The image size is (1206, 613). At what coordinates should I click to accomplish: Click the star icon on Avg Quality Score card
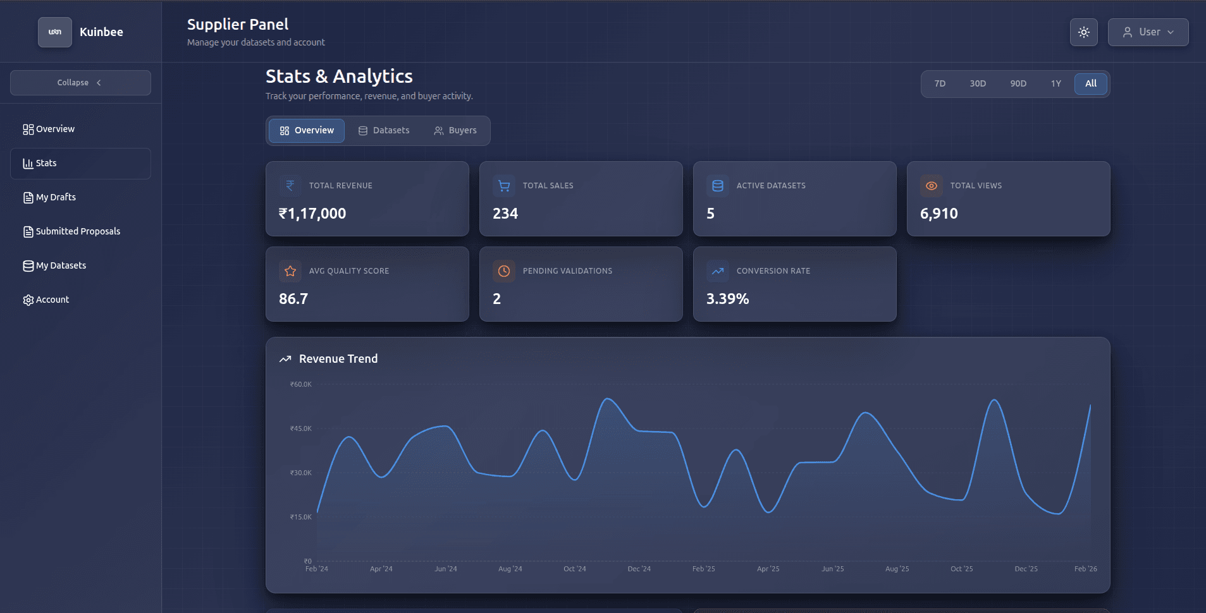point(290,271)
